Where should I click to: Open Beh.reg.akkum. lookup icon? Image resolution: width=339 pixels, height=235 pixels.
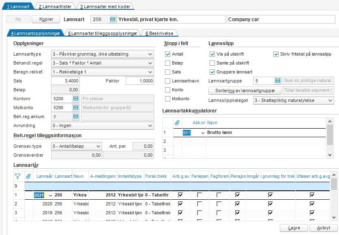click(x=76, y=116)
